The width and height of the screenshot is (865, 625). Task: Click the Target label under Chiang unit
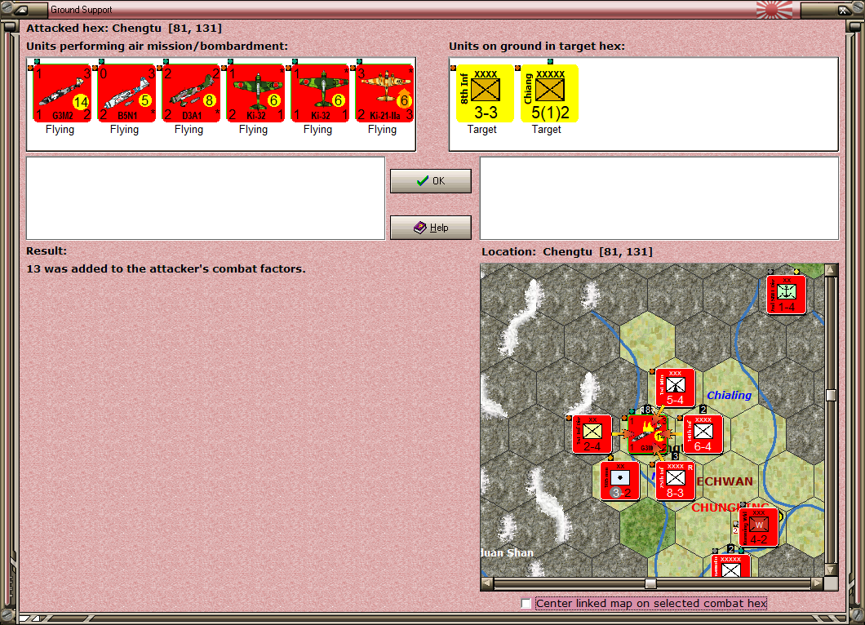[x=547, y=130]
